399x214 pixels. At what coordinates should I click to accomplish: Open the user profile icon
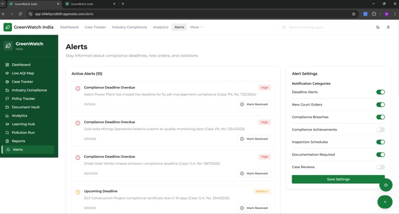[388, 27]
